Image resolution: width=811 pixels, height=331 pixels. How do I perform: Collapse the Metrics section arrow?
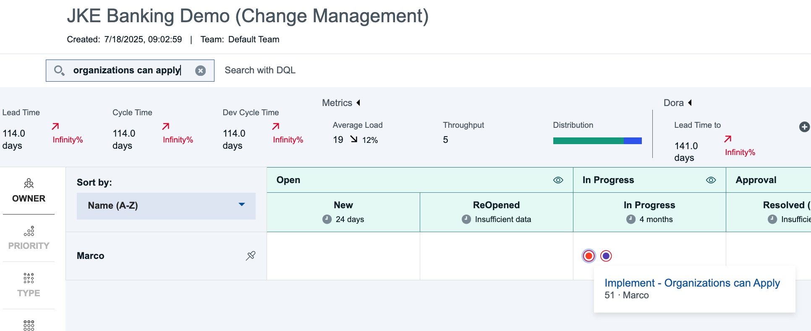(358, 103)
